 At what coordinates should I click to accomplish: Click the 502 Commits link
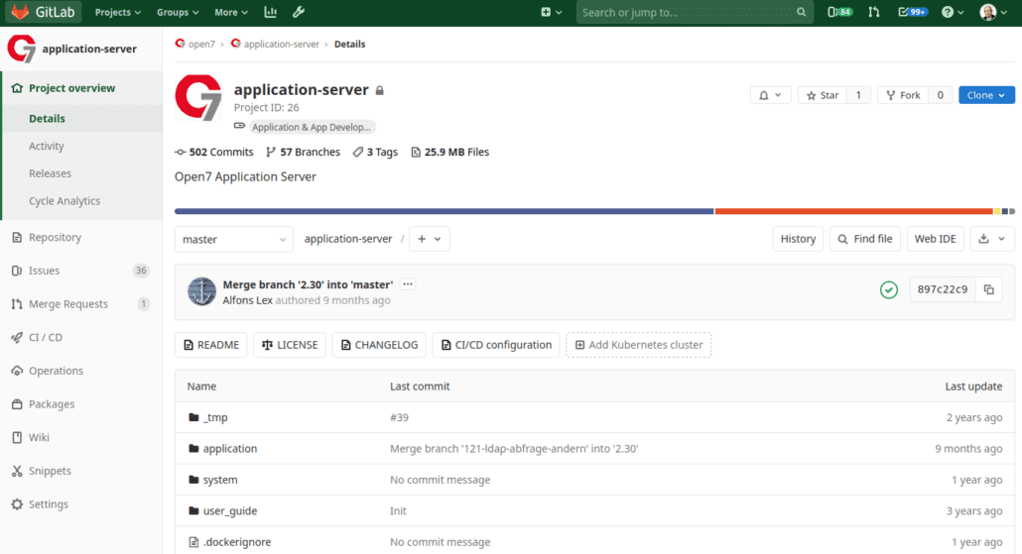[214, 152]
